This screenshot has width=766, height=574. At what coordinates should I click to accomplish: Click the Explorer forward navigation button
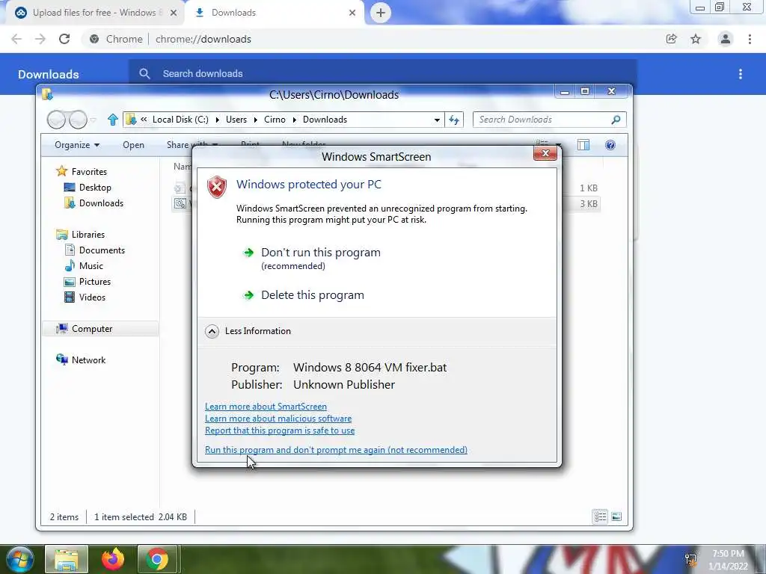tap(78, 120)
